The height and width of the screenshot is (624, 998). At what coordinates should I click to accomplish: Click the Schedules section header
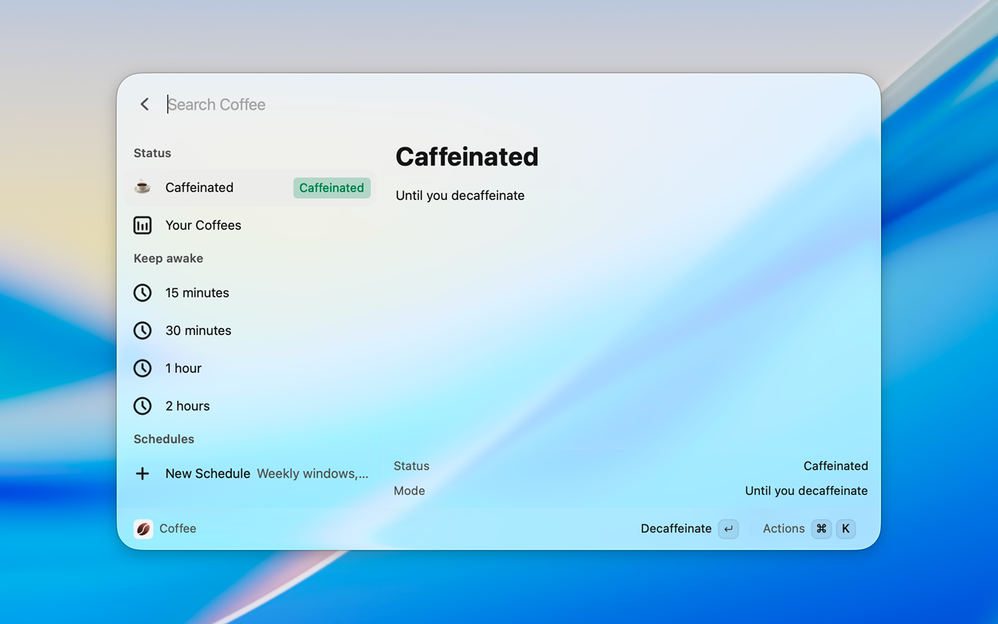164,439
